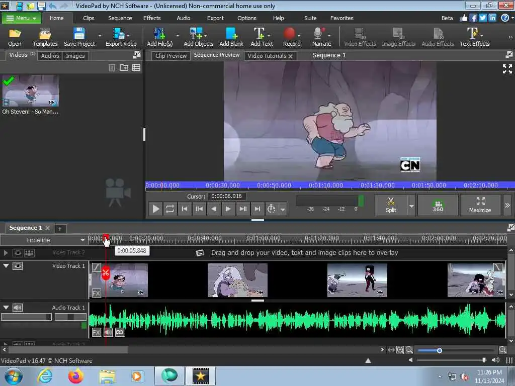Click the new folder icon in the media bin
Screen dimensions: 515x386
(x=124, y=68)
